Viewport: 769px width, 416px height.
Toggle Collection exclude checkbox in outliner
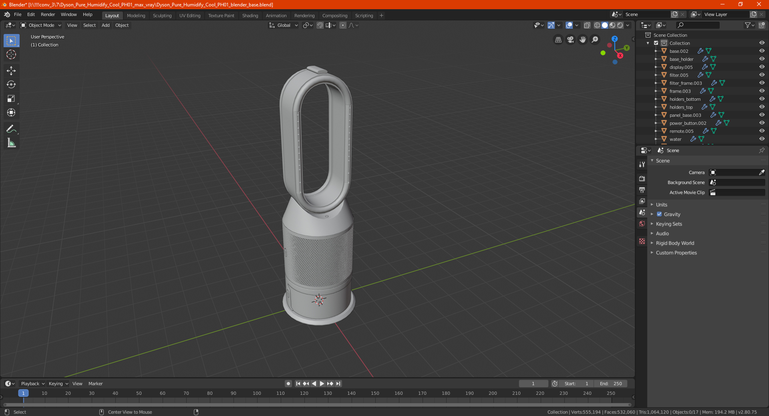[x=656, y=43]
